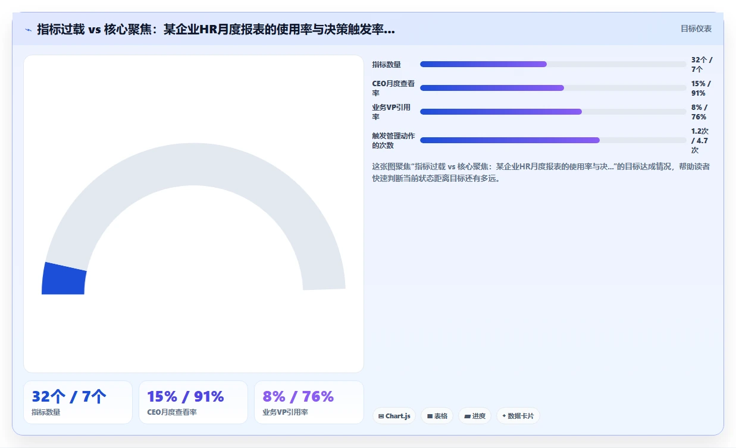Viewport: 736px width, 448px height.
Task: Select the 15% / 91% data card
Action: pos(193,402)
